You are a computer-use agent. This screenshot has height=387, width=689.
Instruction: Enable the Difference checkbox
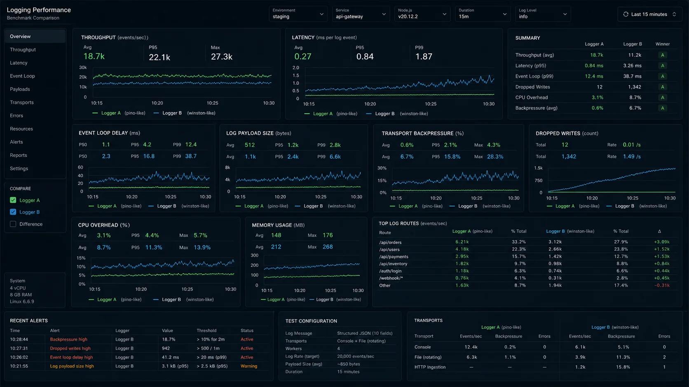coord(13,224)
